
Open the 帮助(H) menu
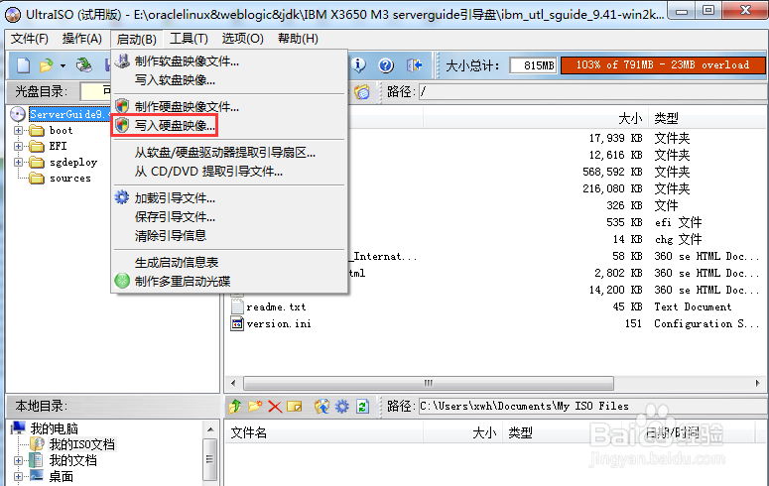pyautogui.click(x=298, y=39)
